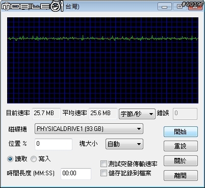Open the 關於 (About) dialog button
The image size is (205, 188).
(181, 160)
